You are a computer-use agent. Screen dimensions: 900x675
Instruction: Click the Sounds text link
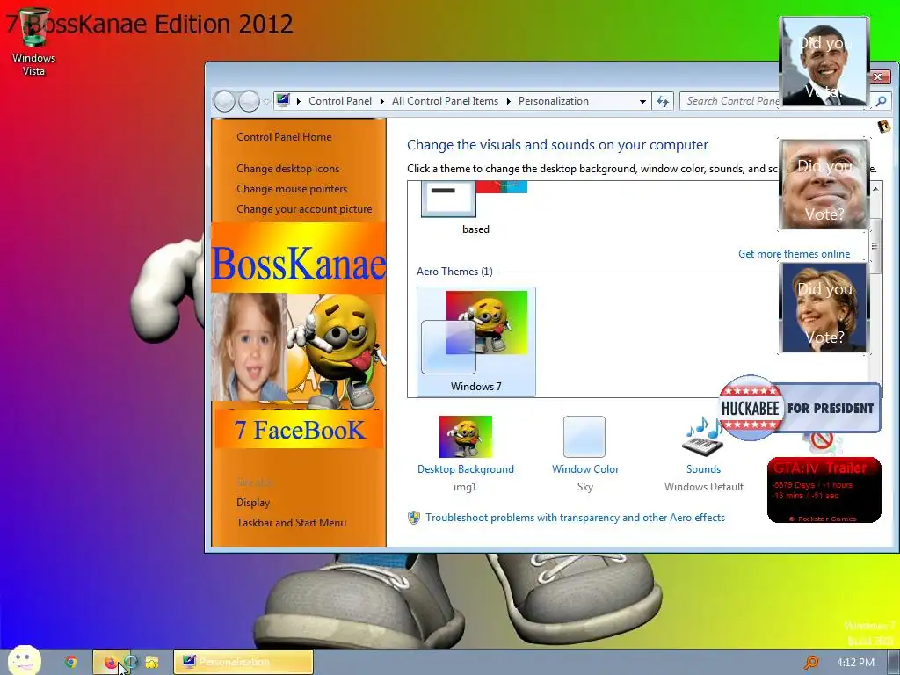(x=703, y=469)
